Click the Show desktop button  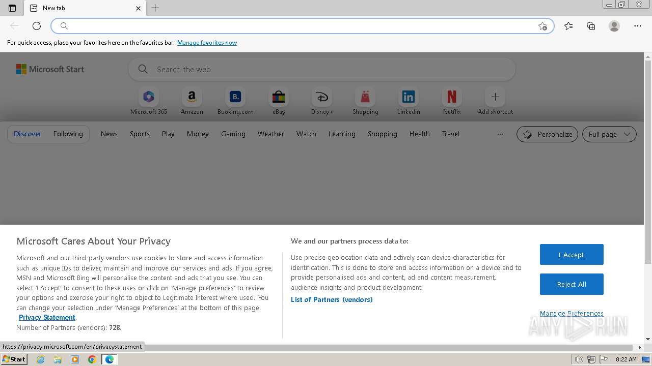click(x=646, y=359)
